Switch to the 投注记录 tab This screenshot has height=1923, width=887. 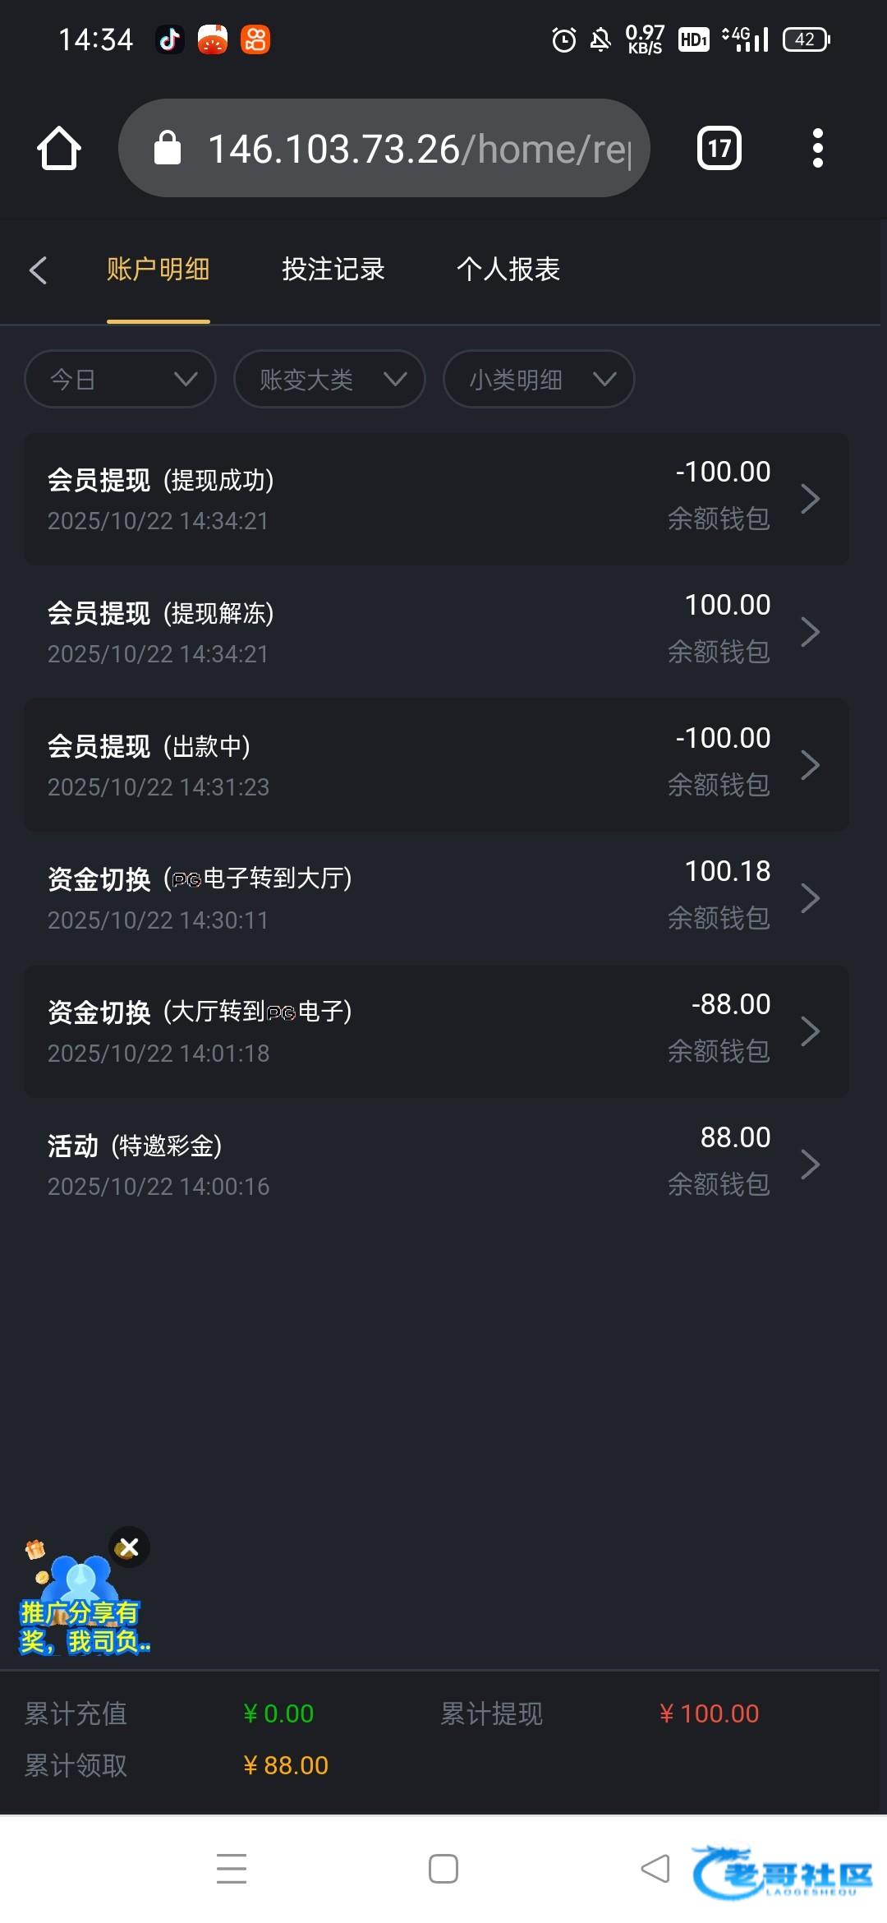333,270
